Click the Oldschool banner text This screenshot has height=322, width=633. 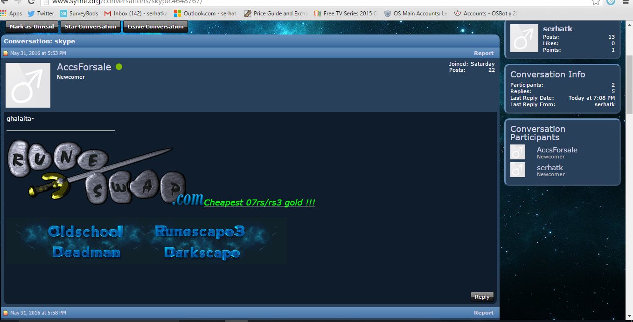coord(85,231)
